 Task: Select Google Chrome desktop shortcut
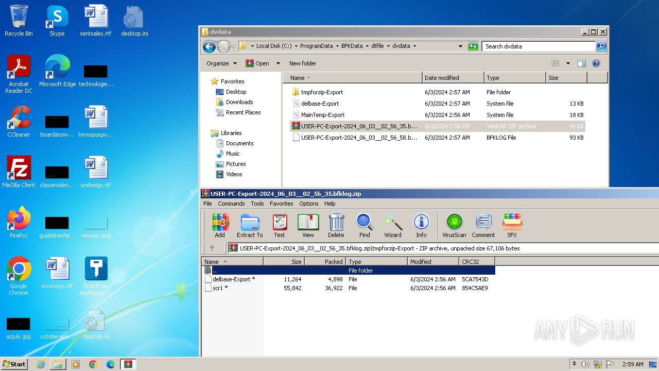19,276
